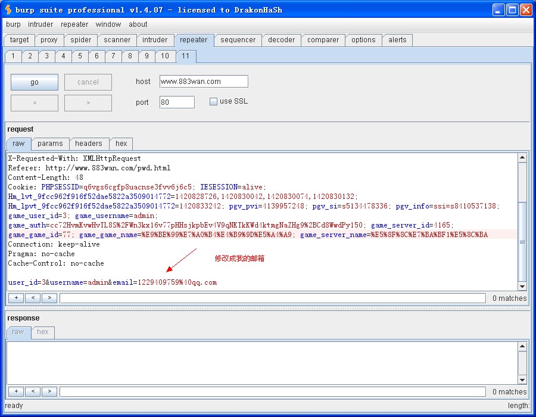Click request search previous match '<' button
536x417 pixels.
tap(33, 298)
